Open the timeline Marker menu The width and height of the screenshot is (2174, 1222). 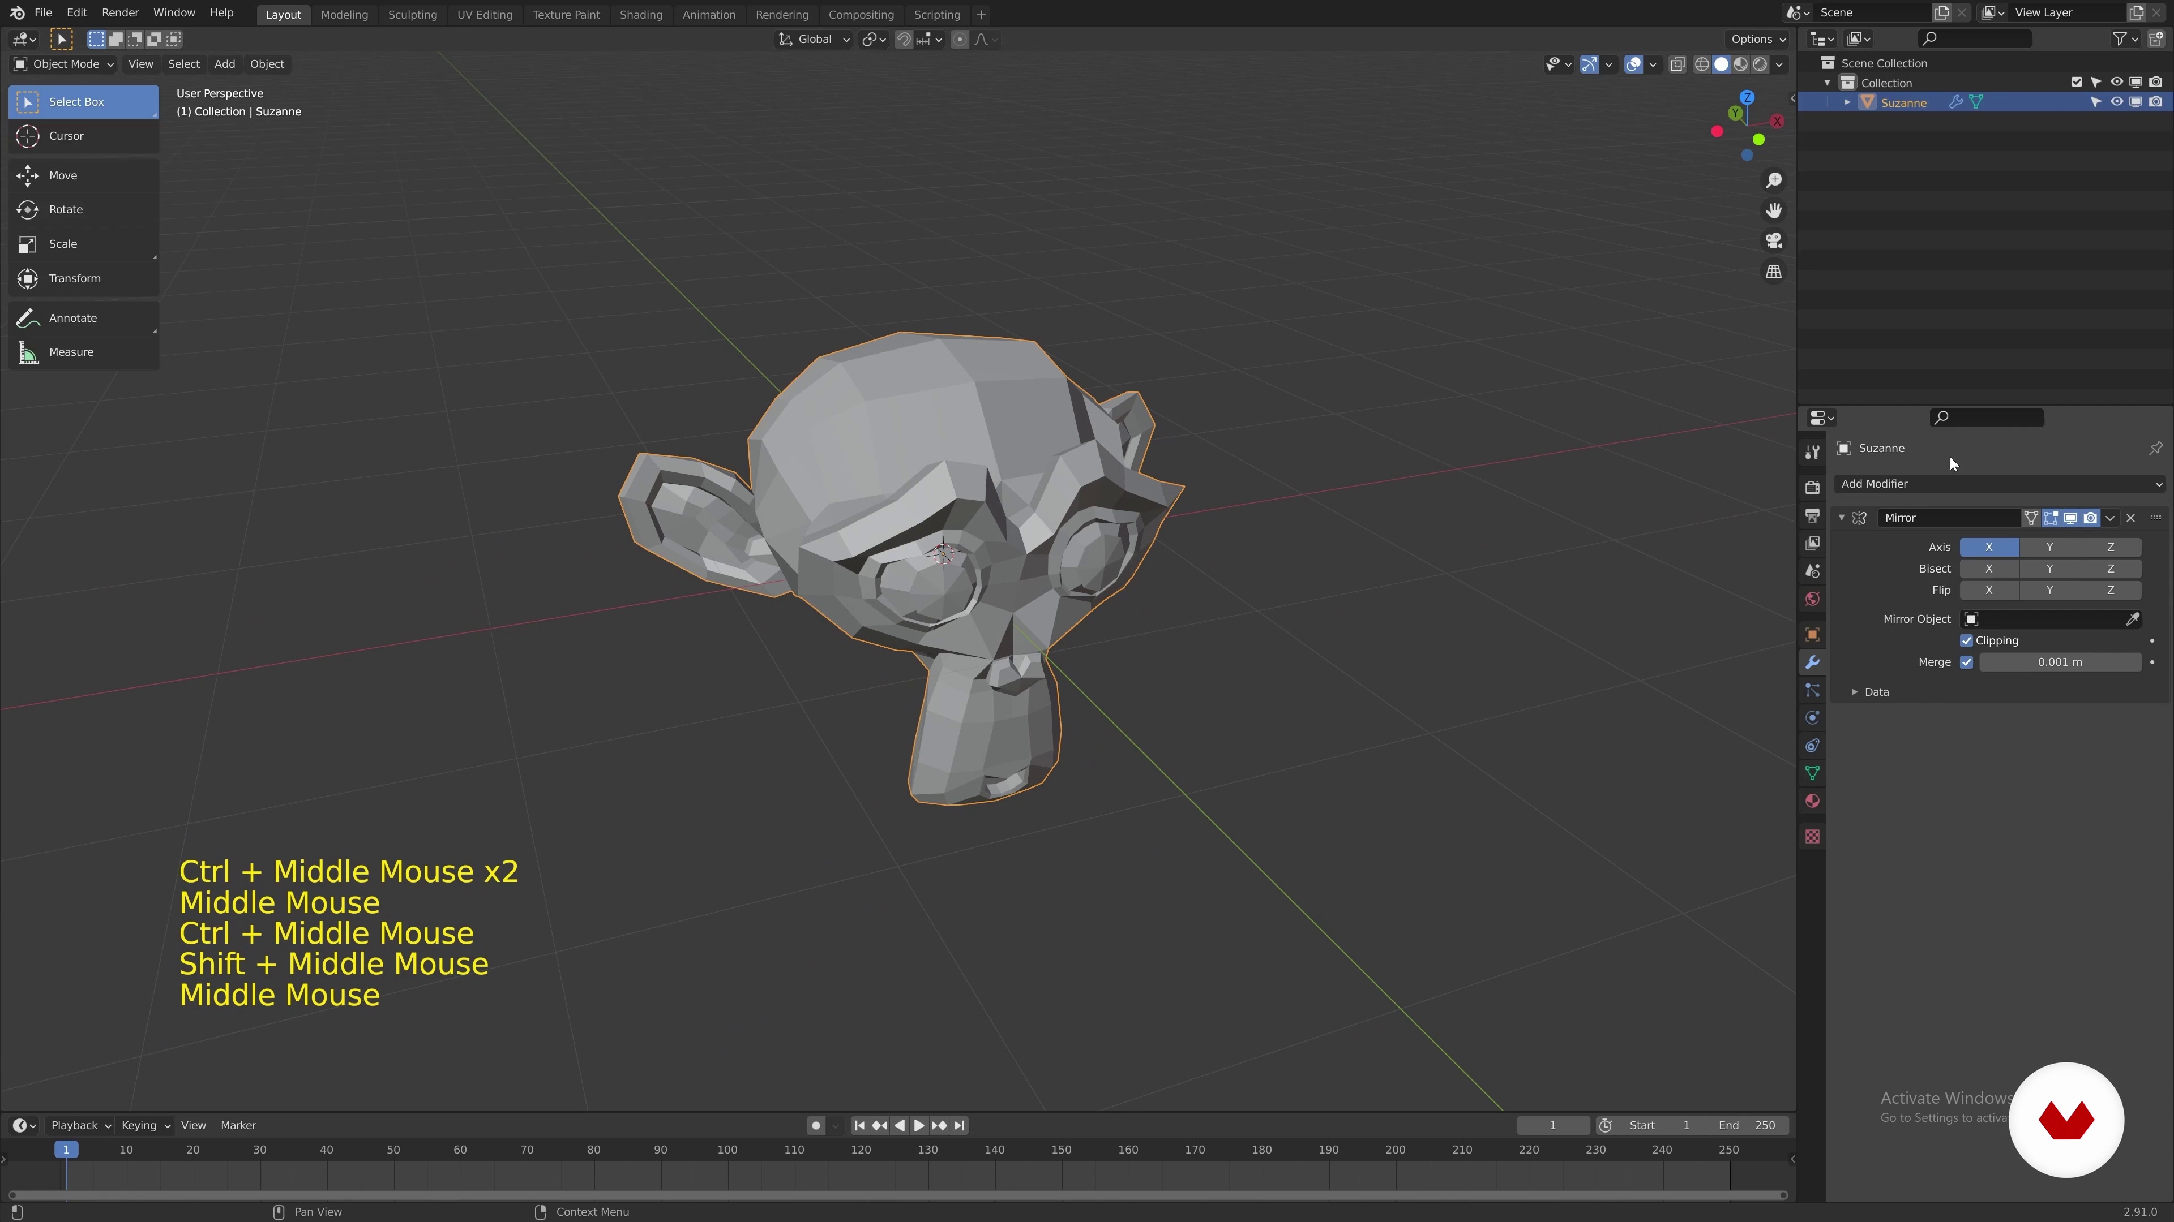pyautogui.click(x=238, y=1125)
